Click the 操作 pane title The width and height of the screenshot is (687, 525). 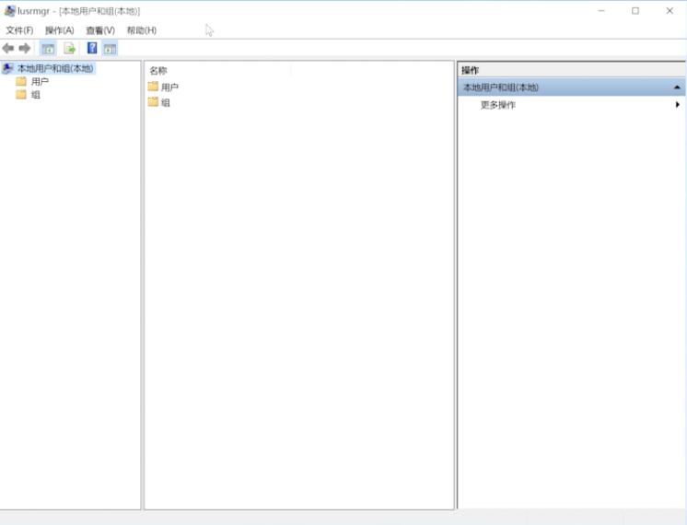click(470, 70)
